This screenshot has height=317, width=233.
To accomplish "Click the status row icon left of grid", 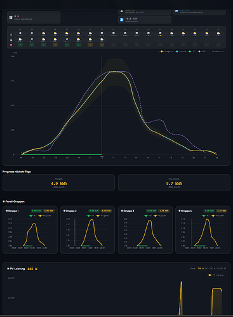I will [x=11, y=45].
